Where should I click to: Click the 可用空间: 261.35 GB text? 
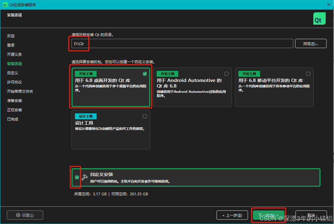130,194
